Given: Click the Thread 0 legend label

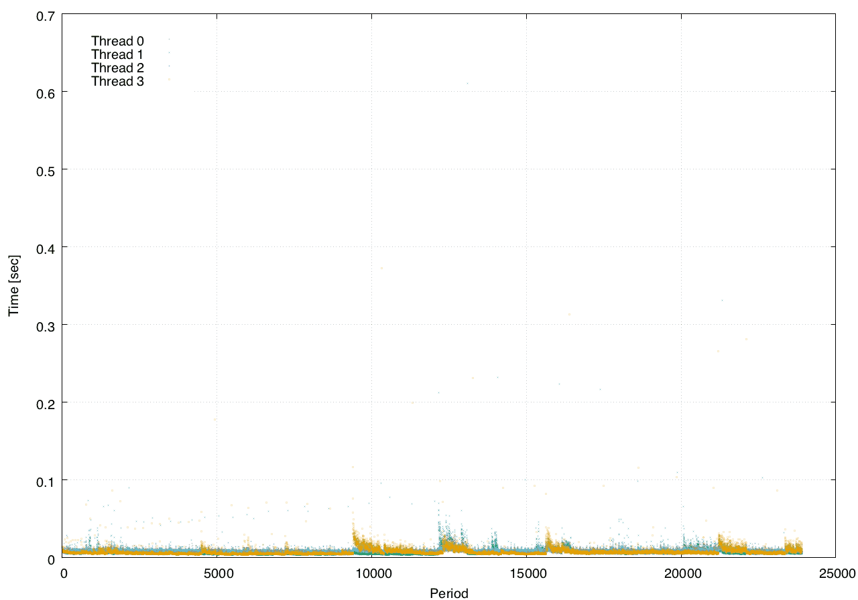Looking at the screenshot, I should [117, 41].
